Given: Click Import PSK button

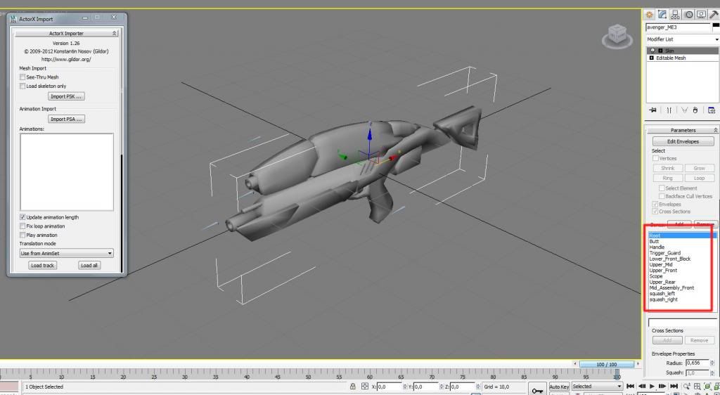Looking at the screenshot, I should (x=67, y=96).
